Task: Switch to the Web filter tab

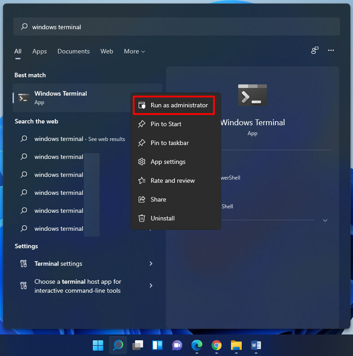Action: coord(107,51)
